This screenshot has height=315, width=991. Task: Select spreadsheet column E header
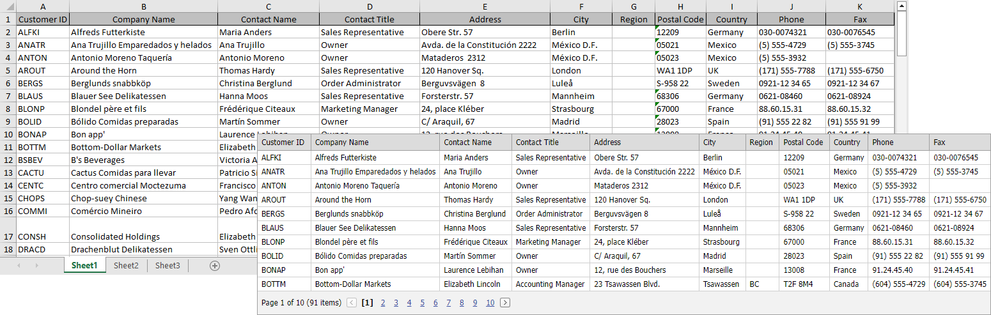485,6
